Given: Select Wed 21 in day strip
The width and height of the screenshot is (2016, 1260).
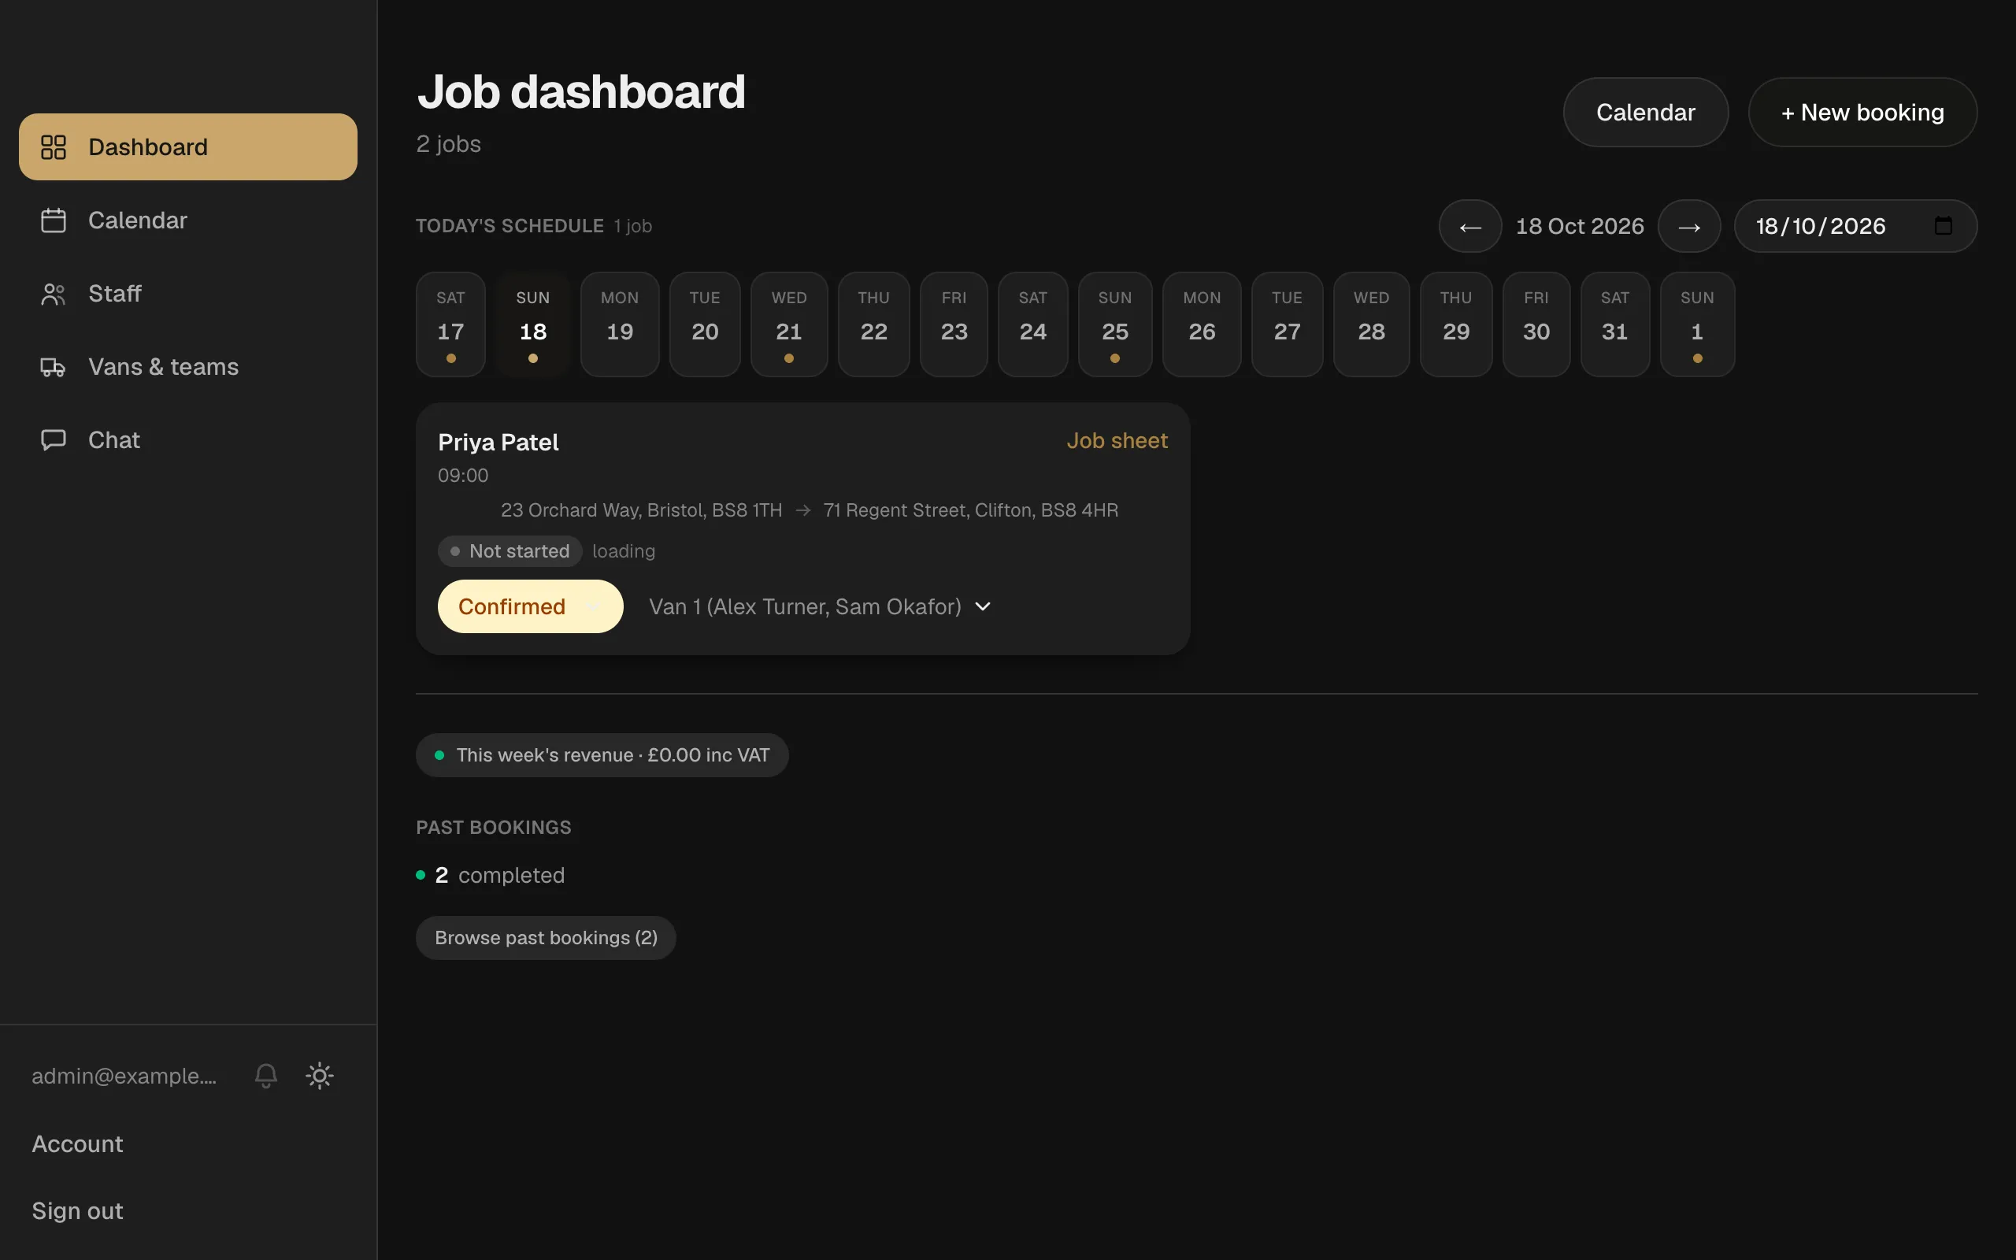Looking at the screenshot, I should pyautogui.click(x=789, y=324).
